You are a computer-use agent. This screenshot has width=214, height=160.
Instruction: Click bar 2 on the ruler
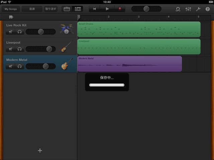click(109, 17)
